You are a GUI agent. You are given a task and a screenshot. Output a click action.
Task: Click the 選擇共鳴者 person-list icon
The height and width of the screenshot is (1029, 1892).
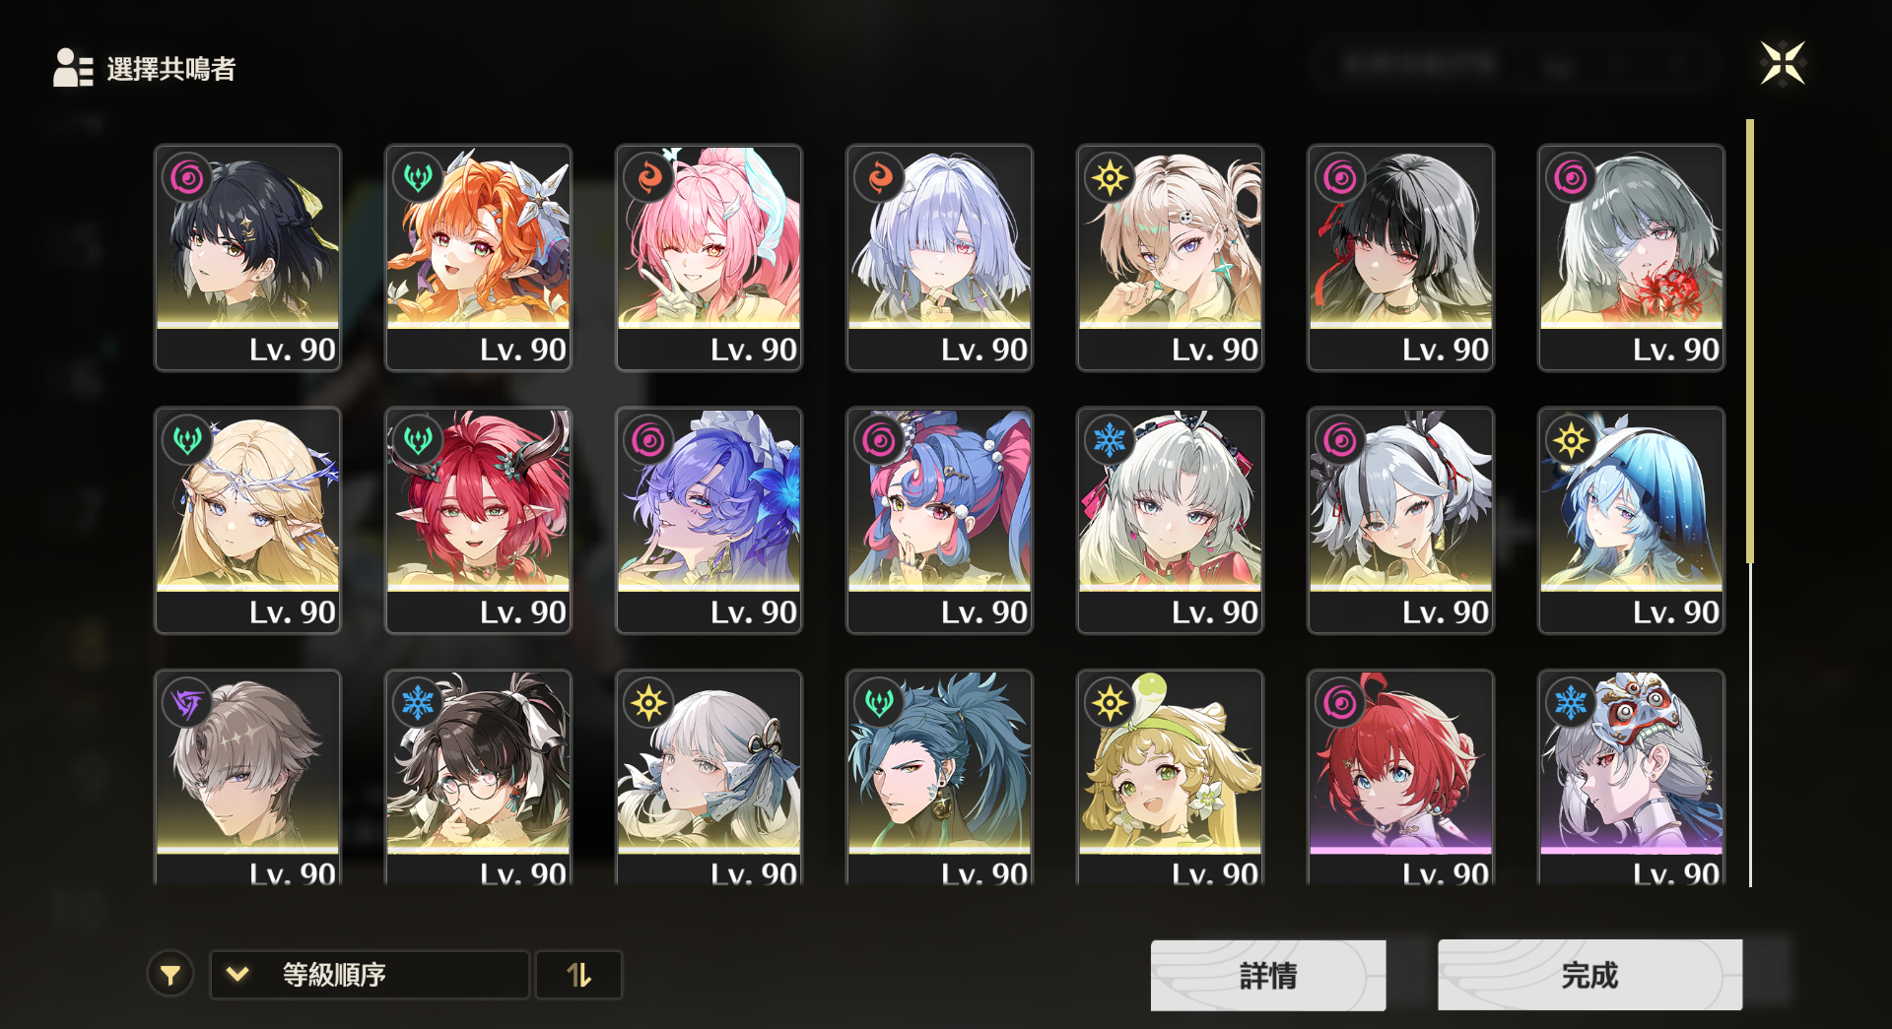click(x=73, y=68)
